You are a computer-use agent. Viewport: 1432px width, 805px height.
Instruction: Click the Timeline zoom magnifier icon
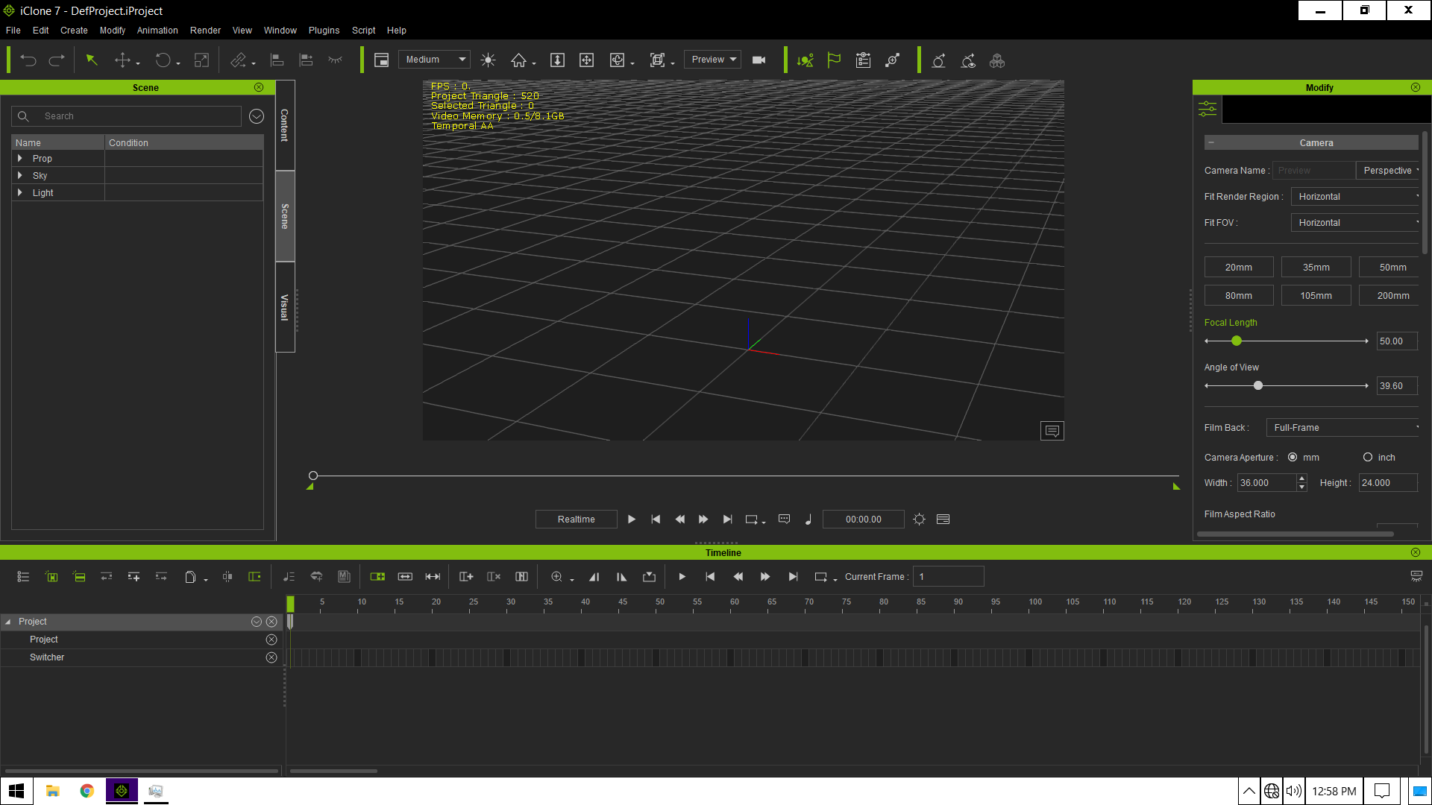pos(556,577)
